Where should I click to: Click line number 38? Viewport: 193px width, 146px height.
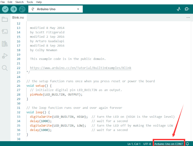click(x=18, y=139)
